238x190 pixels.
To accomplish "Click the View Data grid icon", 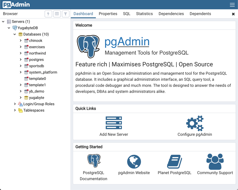I will coord(57,14).
